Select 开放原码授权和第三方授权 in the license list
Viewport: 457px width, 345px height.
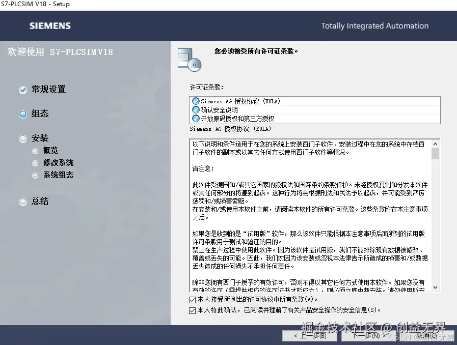[x=314, y=119]
